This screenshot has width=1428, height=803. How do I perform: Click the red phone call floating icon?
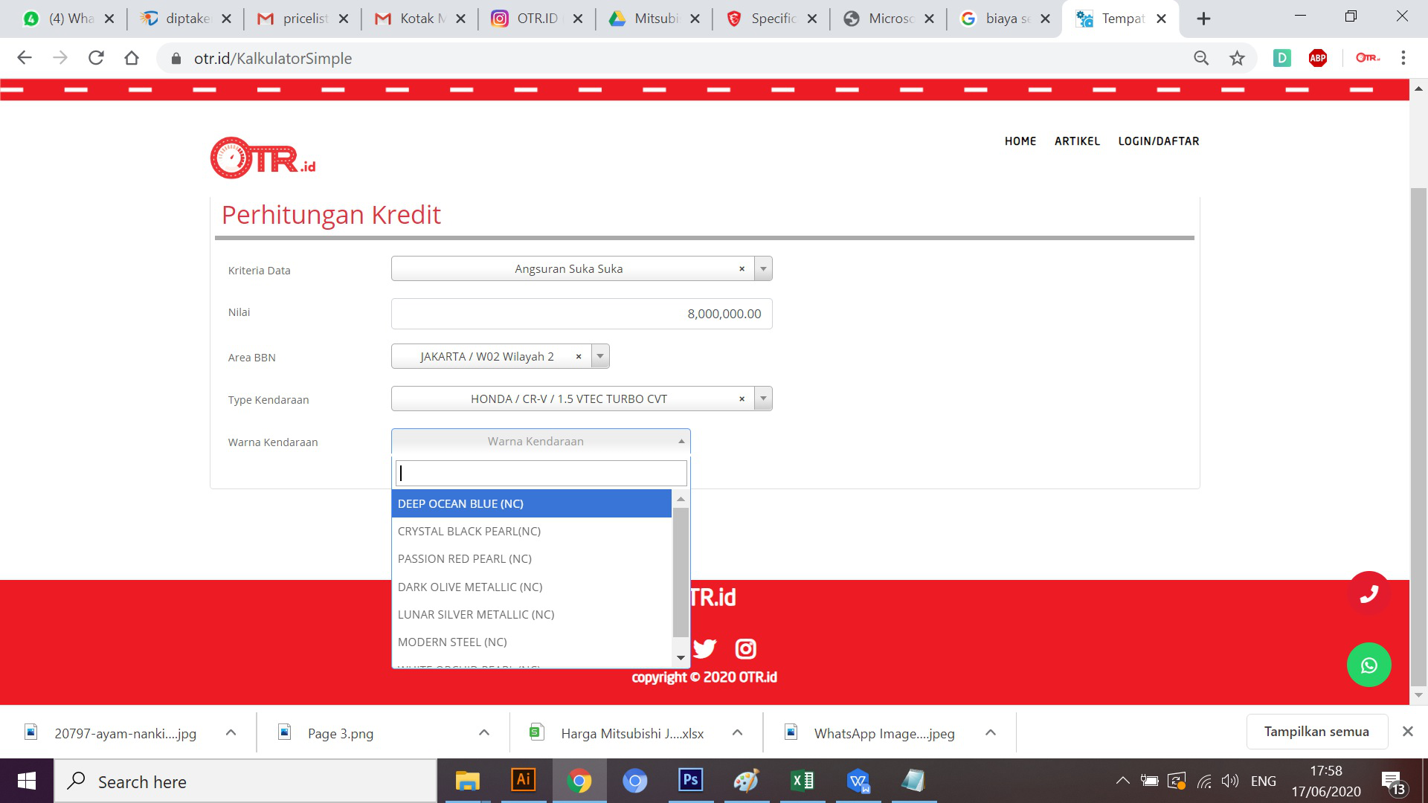click(x=1368, y=593)
